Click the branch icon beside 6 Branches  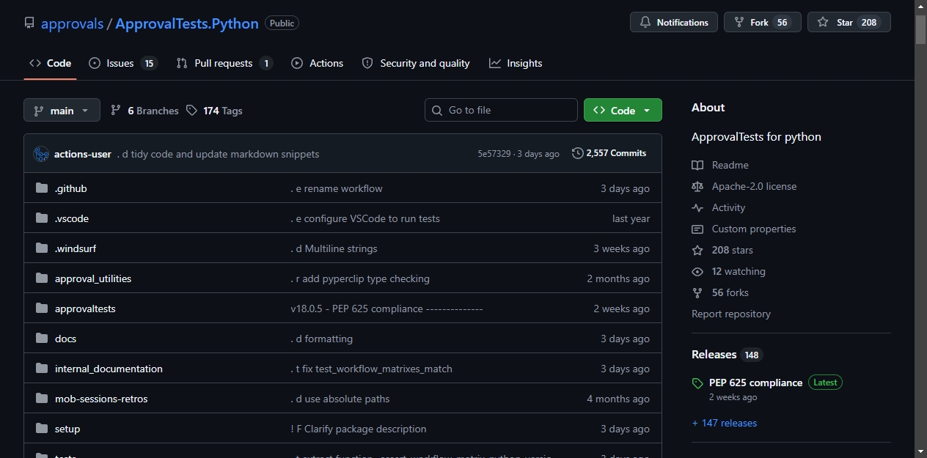pyautogui.click(x=116, y=111)
